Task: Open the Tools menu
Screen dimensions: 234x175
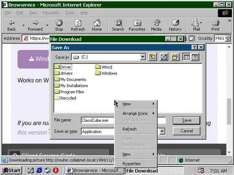Action: coord(70,13)
